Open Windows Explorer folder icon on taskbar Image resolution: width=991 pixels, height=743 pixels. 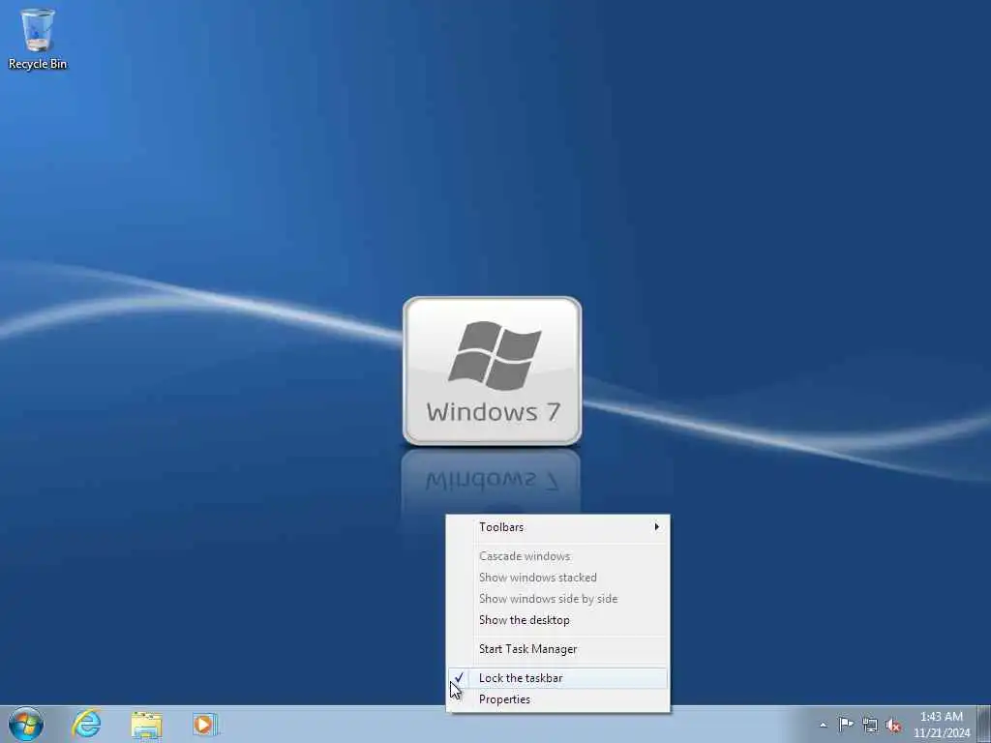pos(147,724)
